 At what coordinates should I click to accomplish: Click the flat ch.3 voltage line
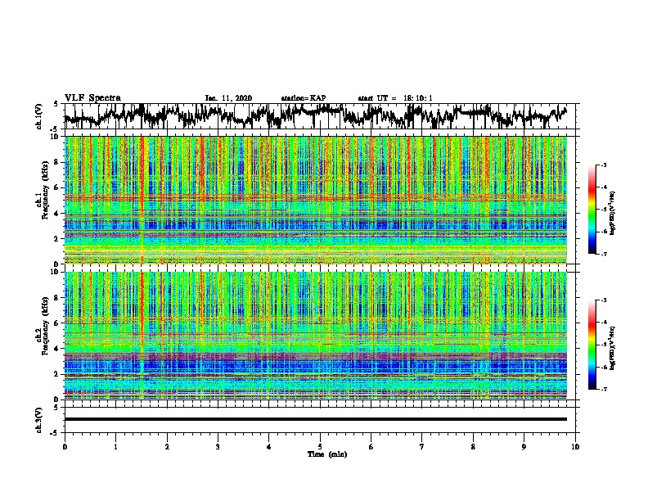pyautogui.click(x=315, y=419)
